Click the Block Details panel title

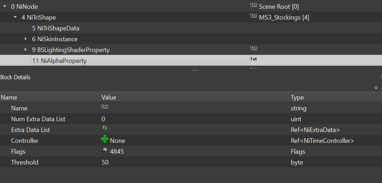point(15,77)
